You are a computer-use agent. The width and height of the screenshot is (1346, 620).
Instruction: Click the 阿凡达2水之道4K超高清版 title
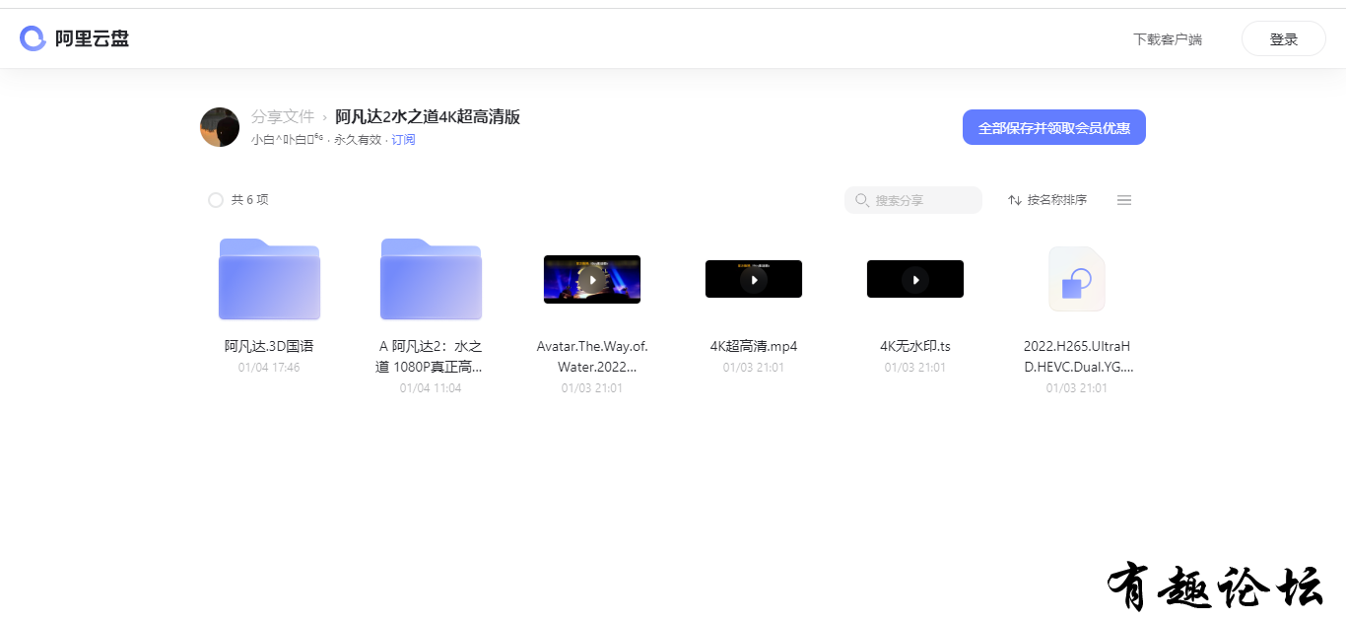pos(428,116)
